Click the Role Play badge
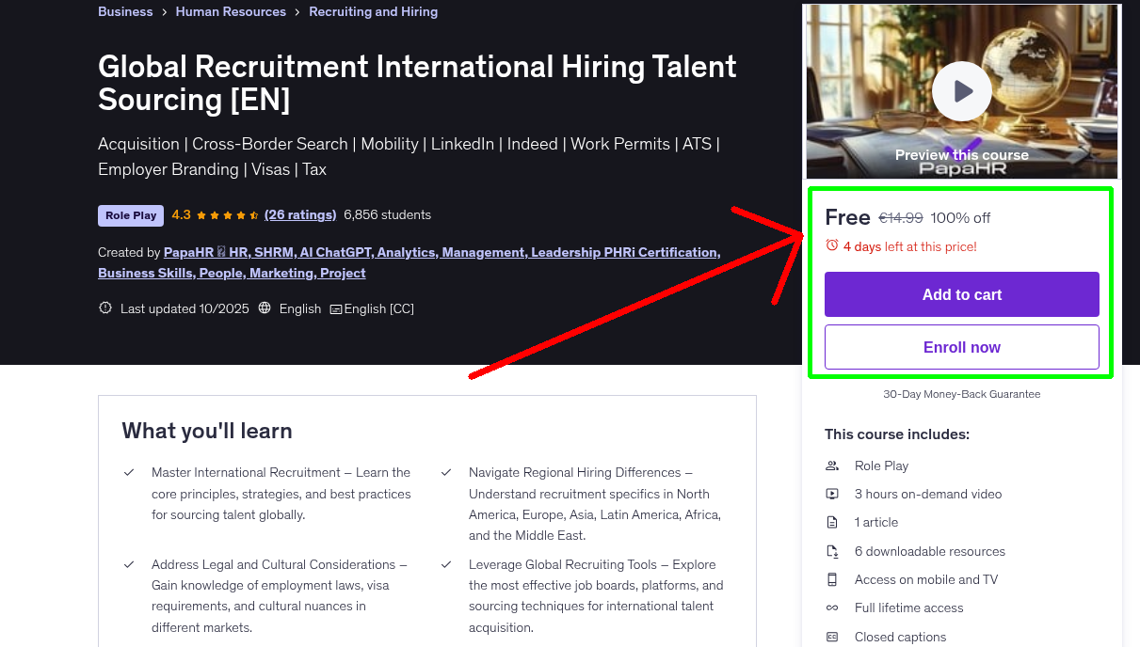This screenshot has height=647, width=1140. pyautogui.click(x=130, y=214)
